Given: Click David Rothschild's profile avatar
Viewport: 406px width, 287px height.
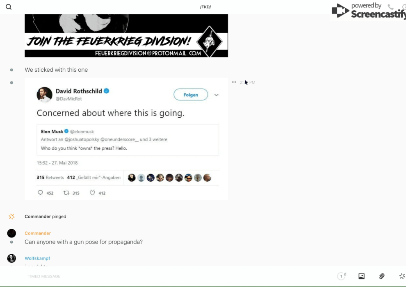Looking at the screenshot, I should click(45, 95).
